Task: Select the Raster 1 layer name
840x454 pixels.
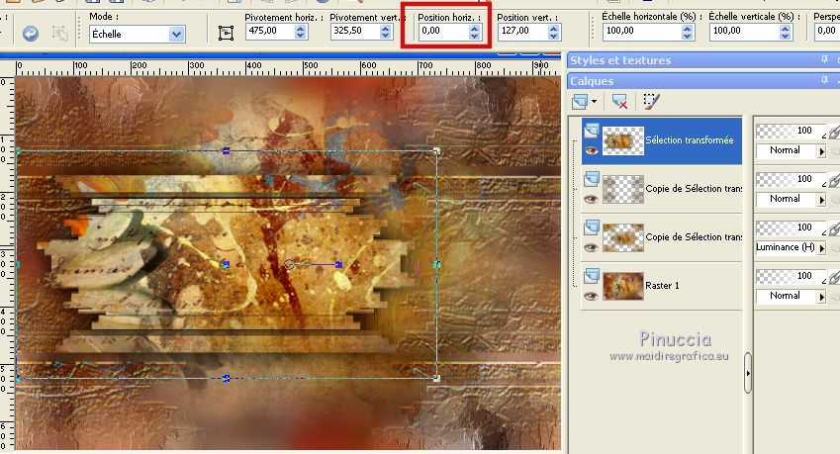Action: click(662, 285)
